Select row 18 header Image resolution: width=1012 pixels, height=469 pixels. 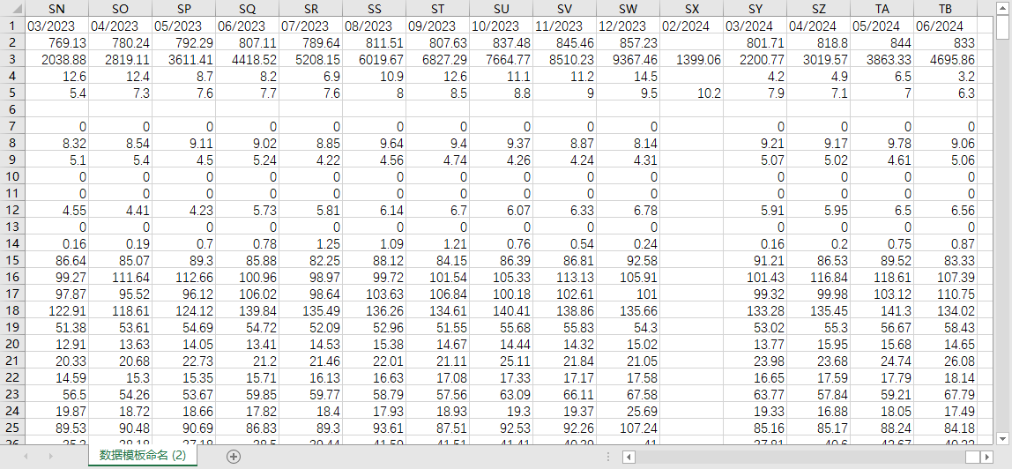(x=13, y=311)
